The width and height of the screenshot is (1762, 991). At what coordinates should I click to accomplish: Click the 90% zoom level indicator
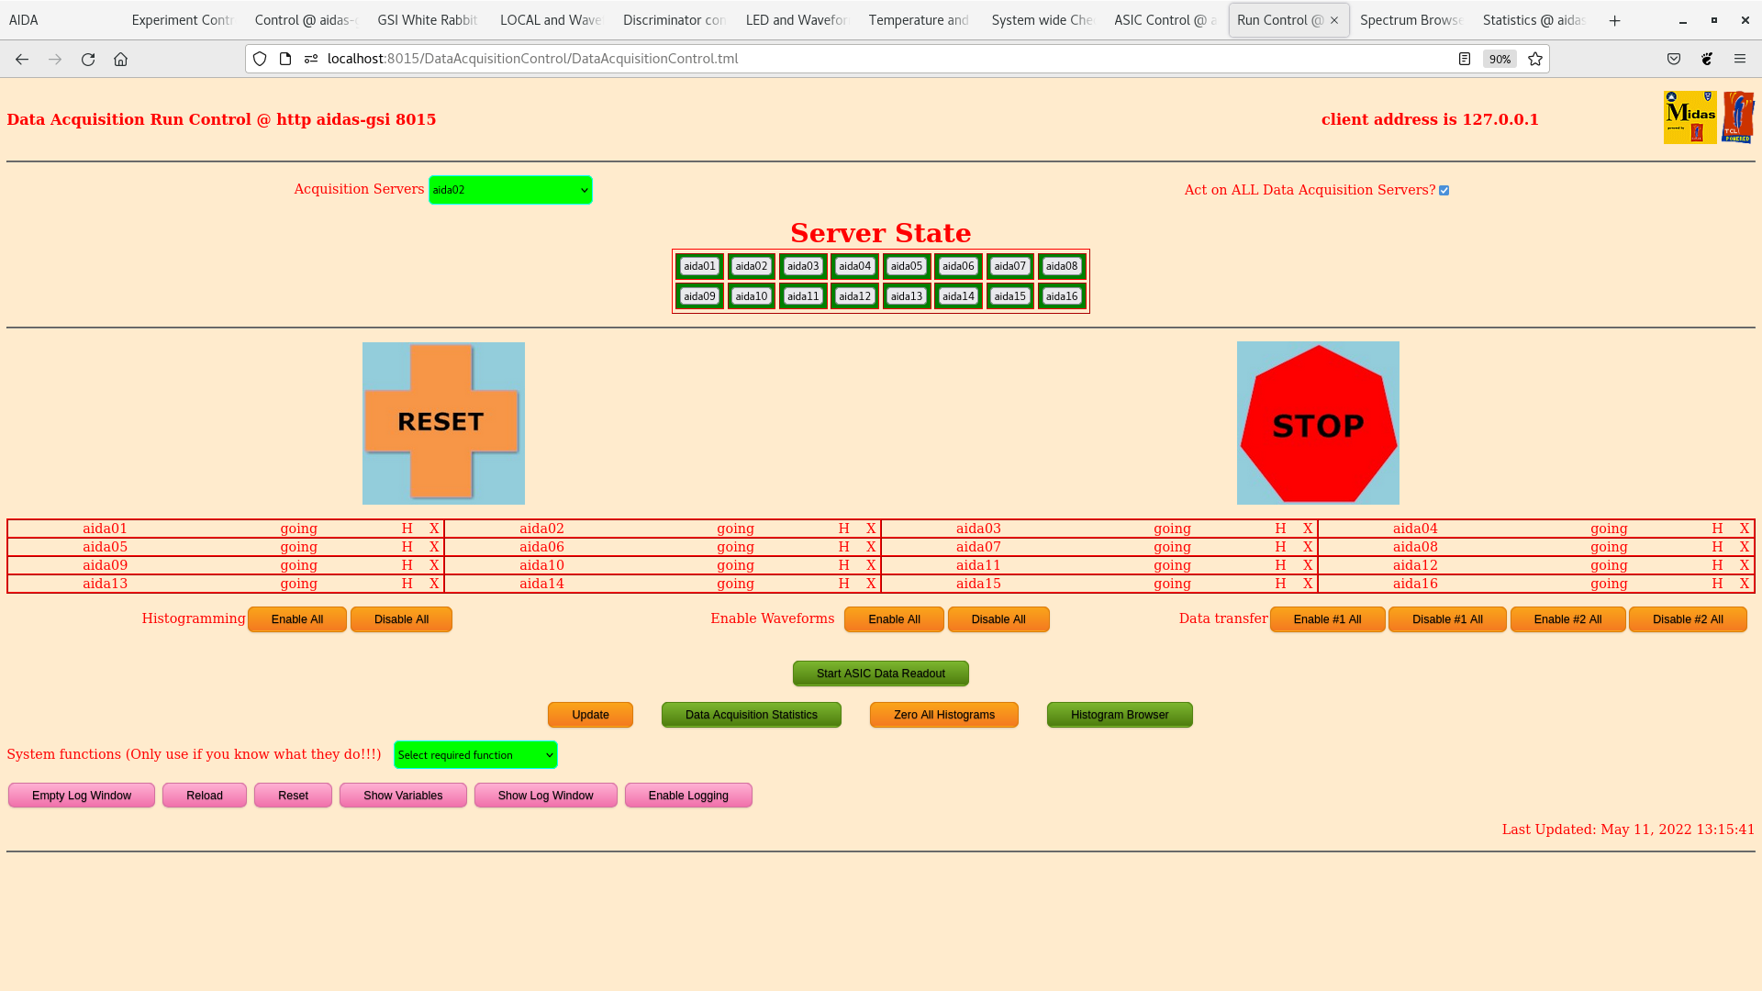coord(1500,59)
